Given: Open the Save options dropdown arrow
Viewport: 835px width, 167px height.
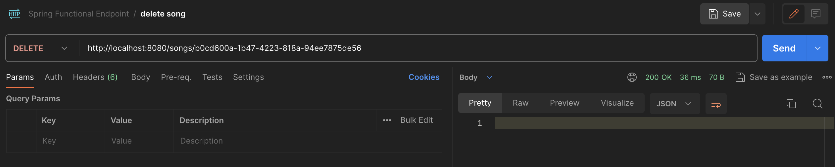Looking at the screenshot, I should pos(757,14).
